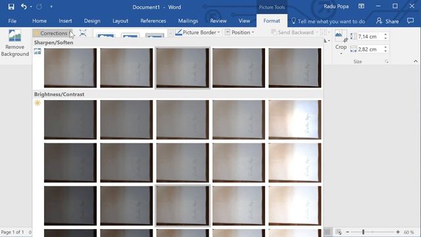Image resolution: width=421 pixels, height=237 pixels.
Task: Select the second Sharpen/Soften thumbnail
Action: click(x=126, y=68)
